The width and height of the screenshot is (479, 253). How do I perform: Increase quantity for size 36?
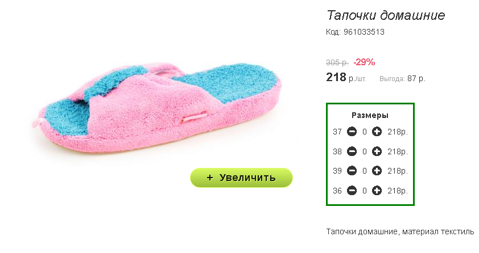(x=377, y=191)
